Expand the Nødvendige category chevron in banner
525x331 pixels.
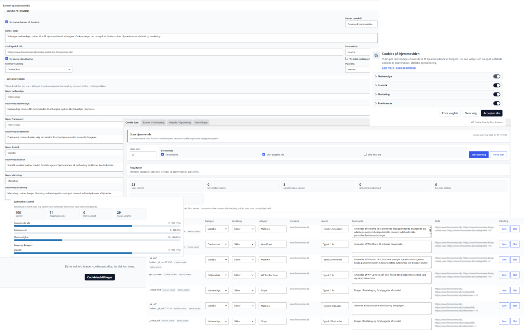tap(376, 76)
